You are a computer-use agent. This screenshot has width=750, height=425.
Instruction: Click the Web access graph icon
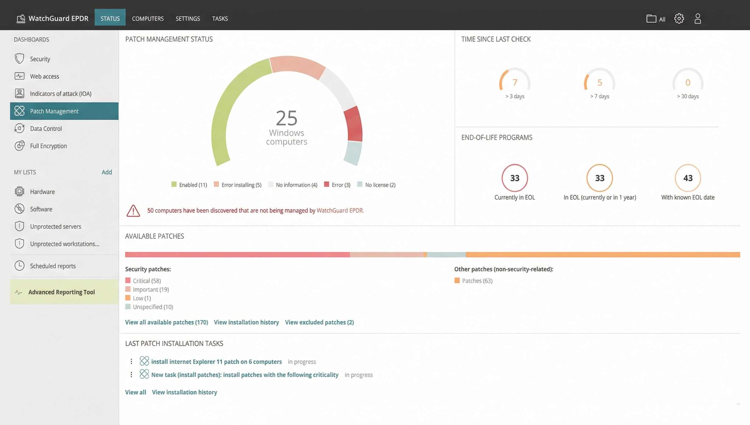(x=20, y=76)
